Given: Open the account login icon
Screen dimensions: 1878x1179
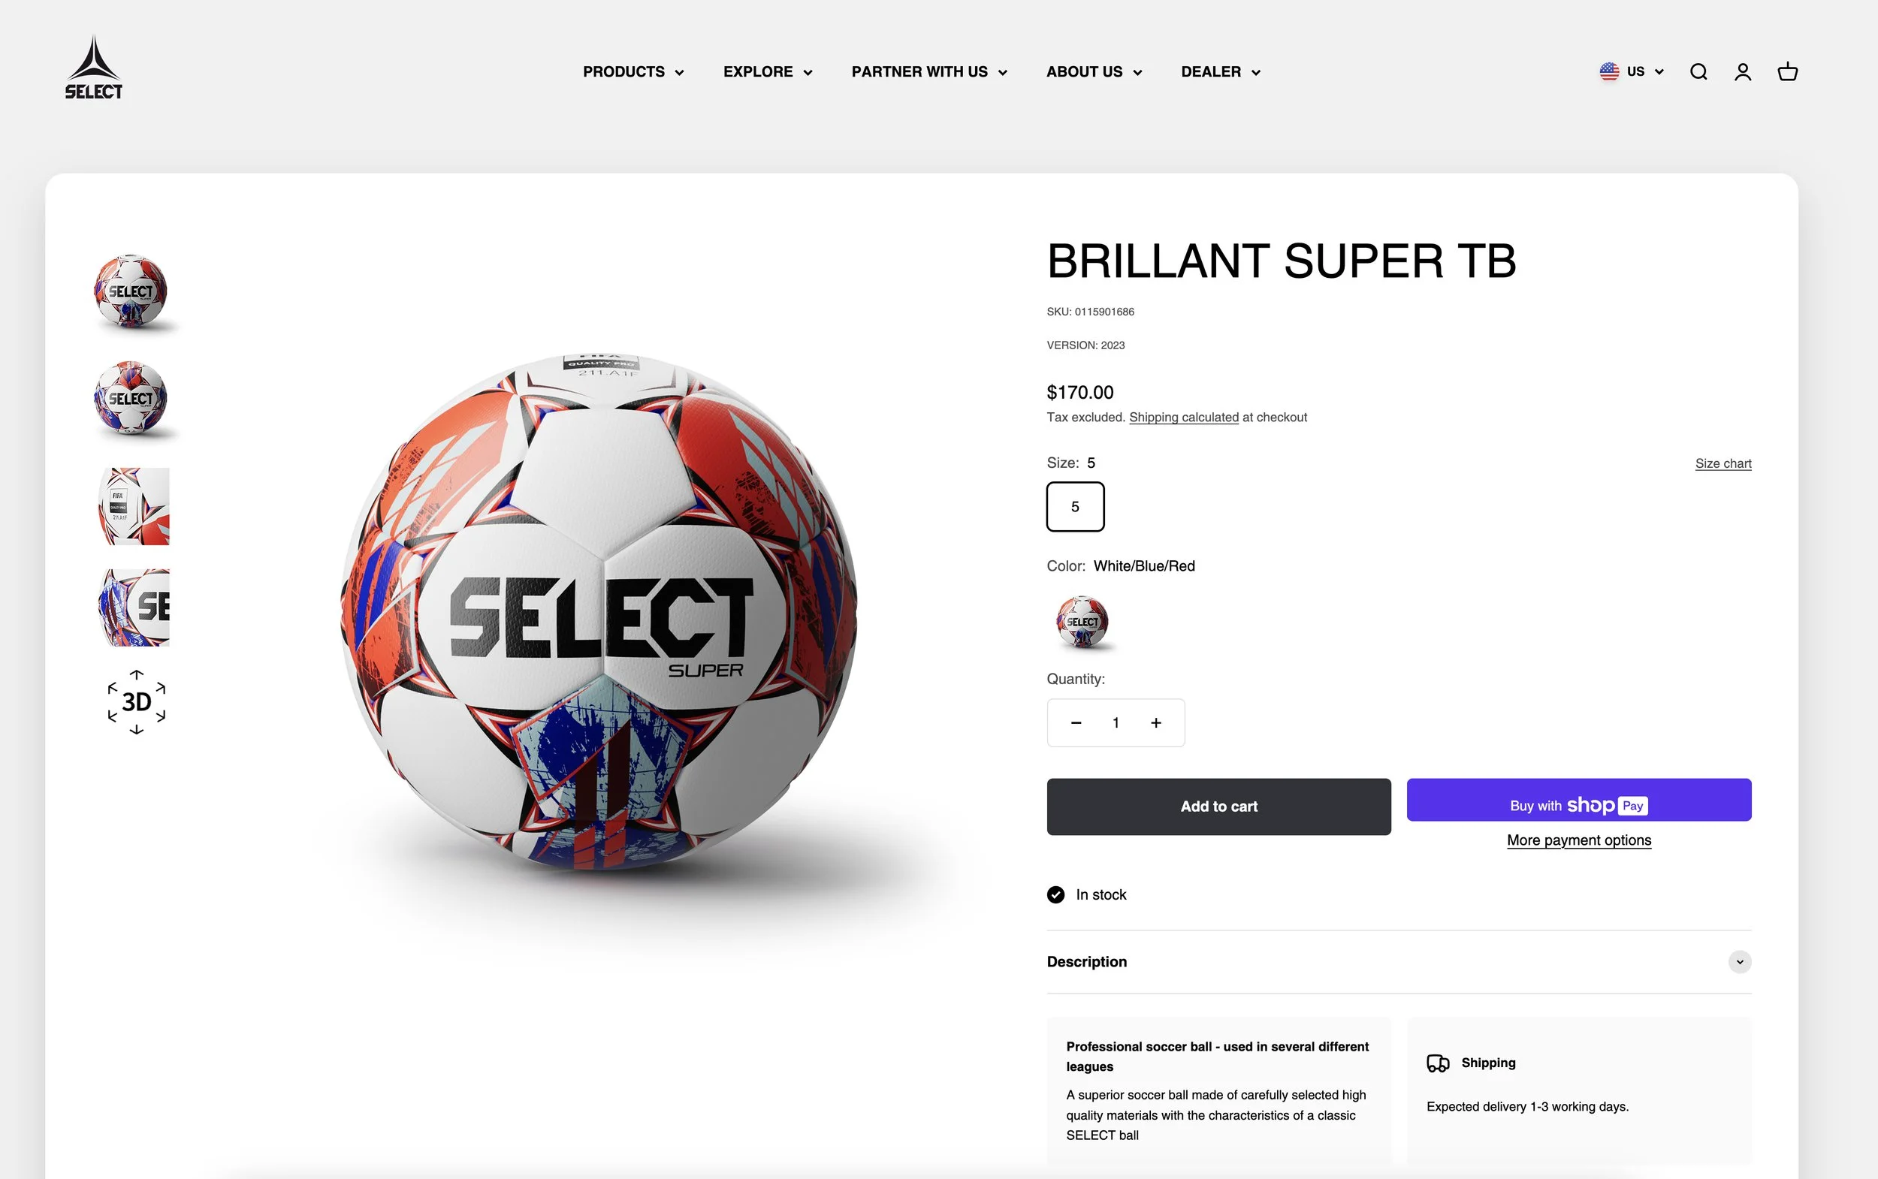Looking at the screenshot, I should (1743, 72).
